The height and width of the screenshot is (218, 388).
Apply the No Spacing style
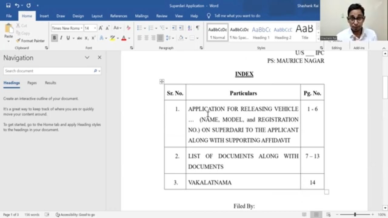pyautogui.click(x=239, y=33)
